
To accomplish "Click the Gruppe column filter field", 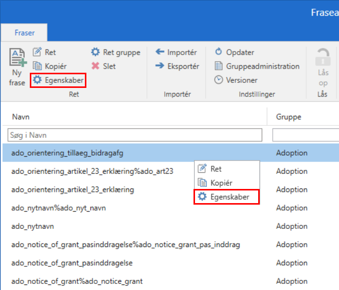I will (306, 135).
